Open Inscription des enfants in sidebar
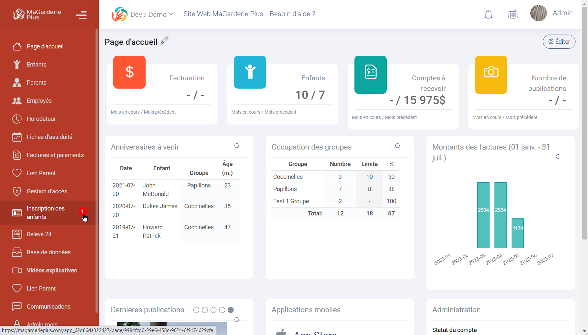Image resolution: width=588 pixels, height=335 pixels. tap(45, 213)
